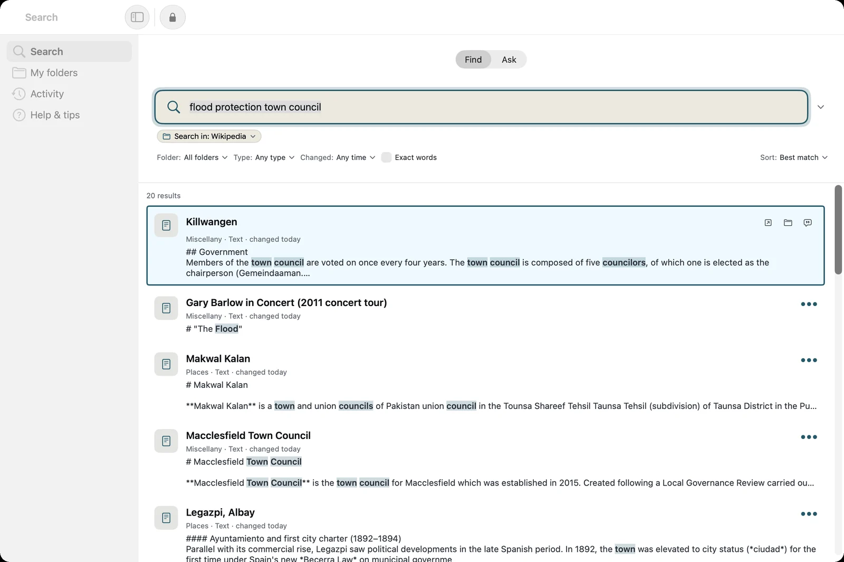
Task: Open Makwal Kalan result title
Action: coord(218,359)
